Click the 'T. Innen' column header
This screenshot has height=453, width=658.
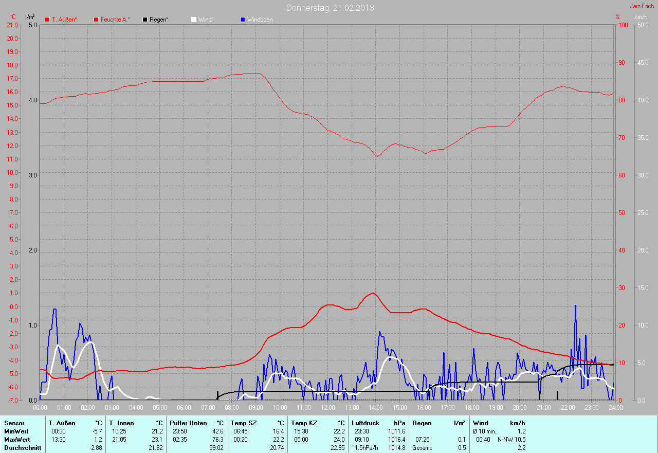[121, 423]
